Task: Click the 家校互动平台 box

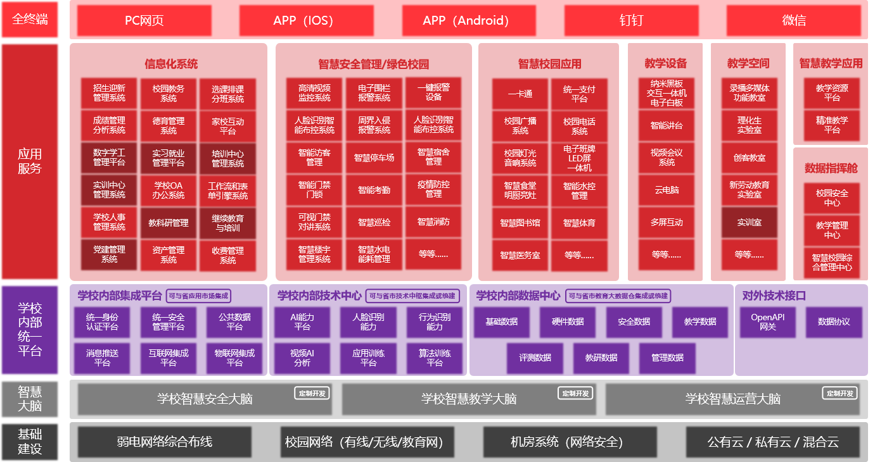Action: 228,126
